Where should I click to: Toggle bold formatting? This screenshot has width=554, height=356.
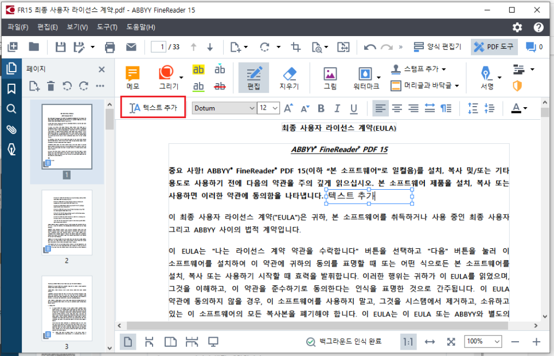[x=321, y=108]
